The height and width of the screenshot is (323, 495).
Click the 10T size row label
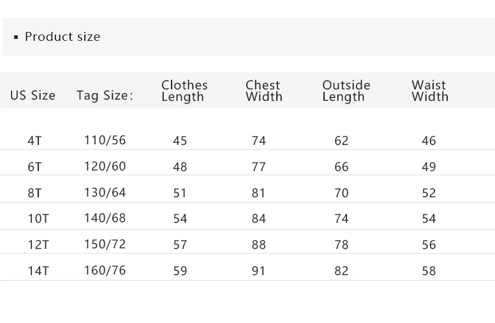(x=38, y=219)
